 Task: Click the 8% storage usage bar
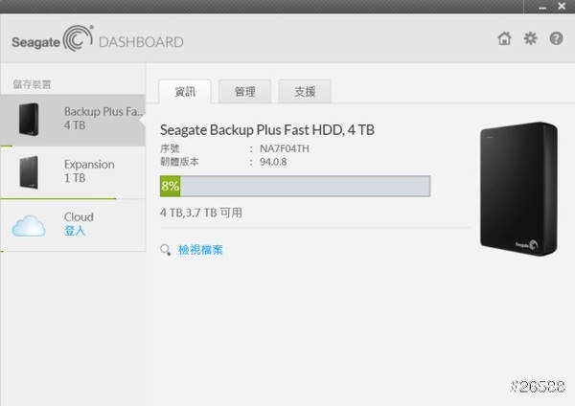(x=294, y=186)
